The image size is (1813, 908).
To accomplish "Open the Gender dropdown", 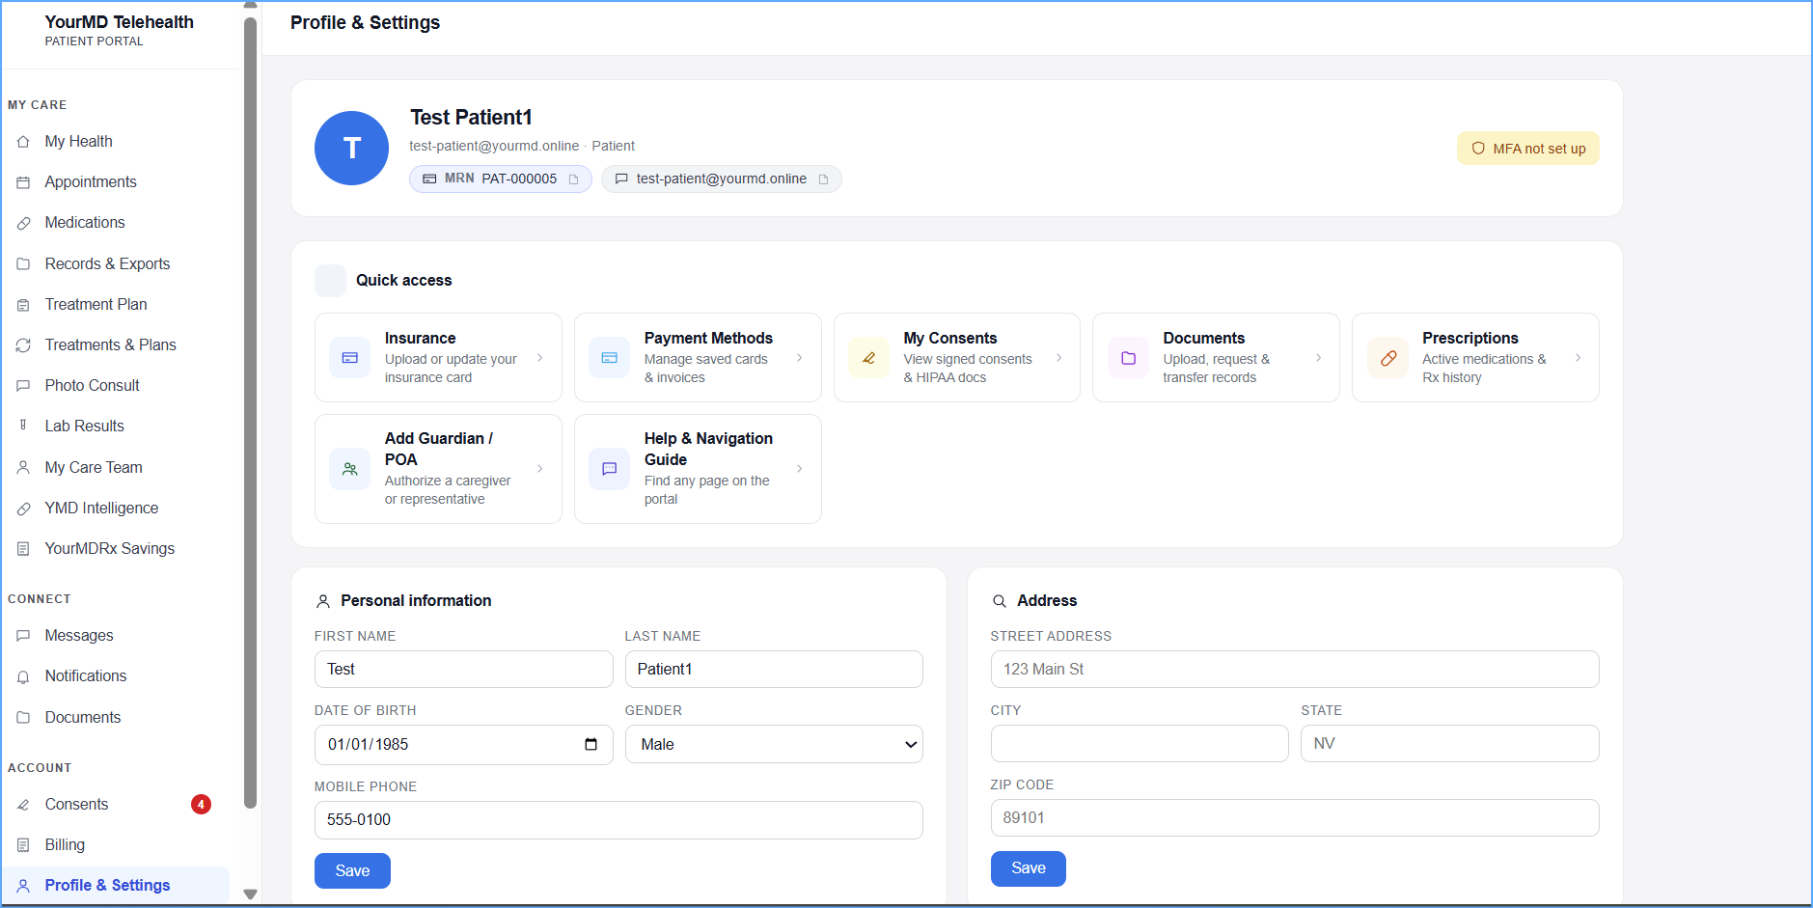I will (774, 744).
